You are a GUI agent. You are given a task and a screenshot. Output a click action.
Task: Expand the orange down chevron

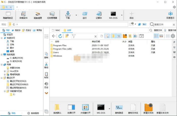46,93
